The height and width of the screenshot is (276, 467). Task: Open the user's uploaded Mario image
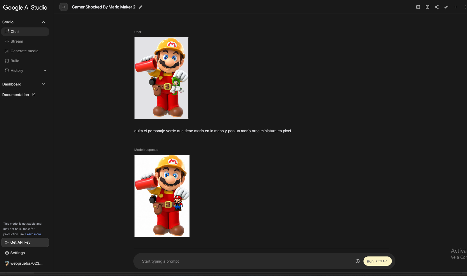(161, 78)
